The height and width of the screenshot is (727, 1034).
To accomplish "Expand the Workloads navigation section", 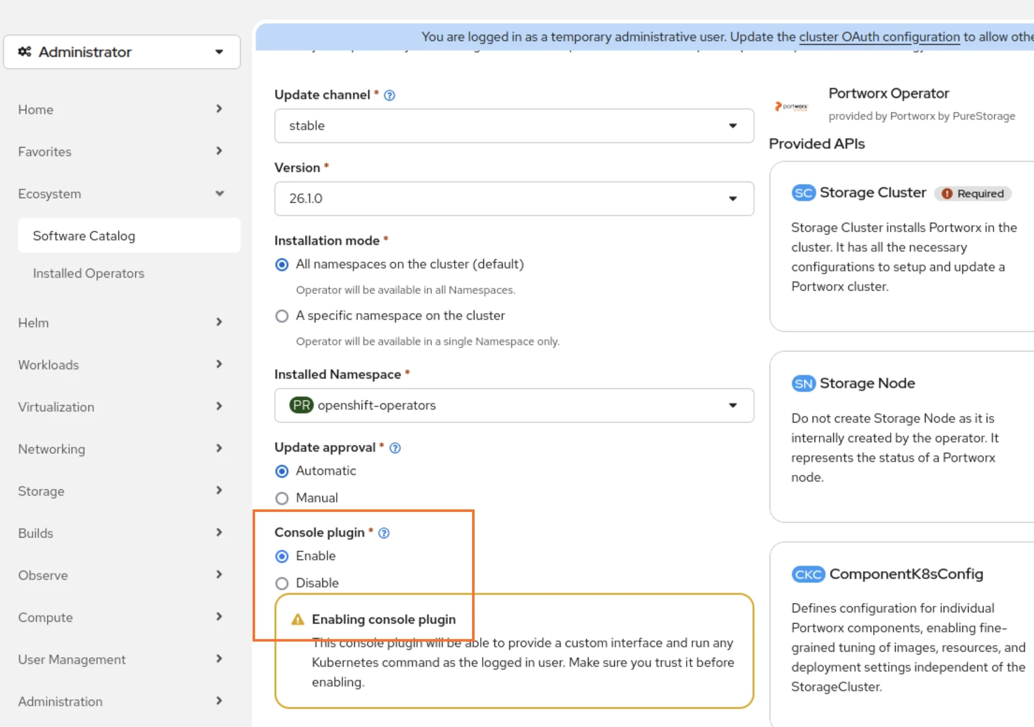I will [122, 365].
